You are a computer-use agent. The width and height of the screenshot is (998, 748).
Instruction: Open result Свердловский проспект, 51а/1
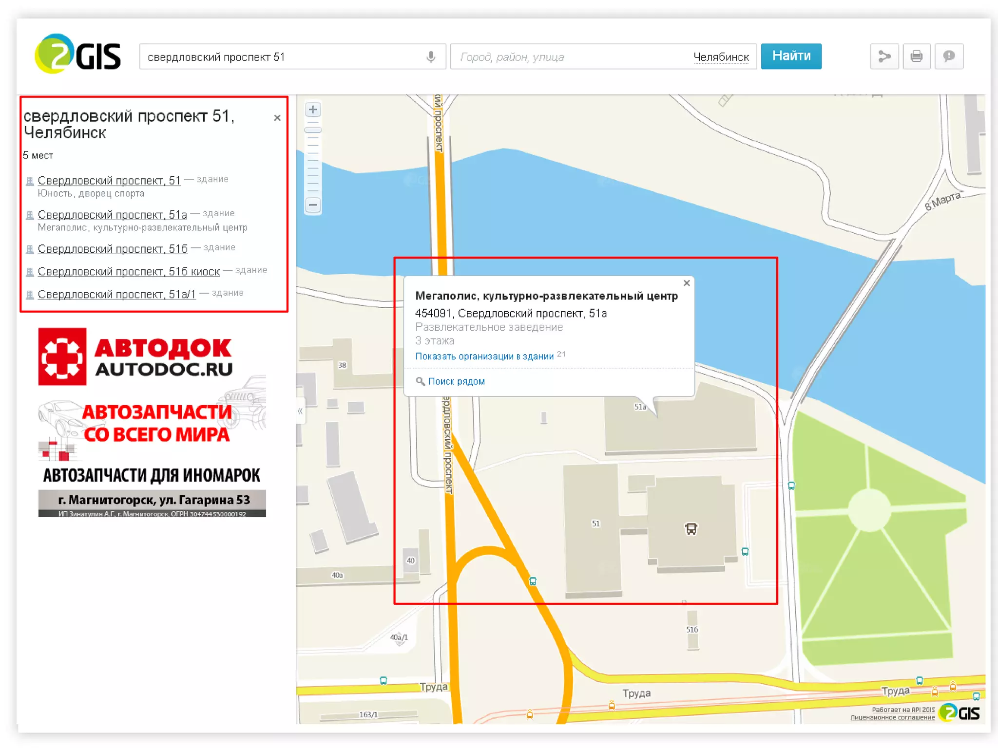pyautogui.click(x=116, y=294)
